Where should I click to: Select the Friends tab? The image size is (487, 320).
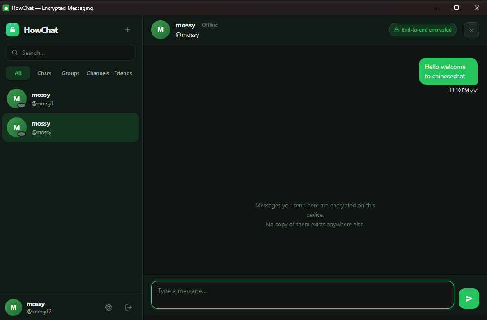123,73
